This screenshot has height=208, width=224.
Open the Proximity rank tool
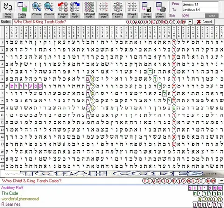click(x=118, y=7)
